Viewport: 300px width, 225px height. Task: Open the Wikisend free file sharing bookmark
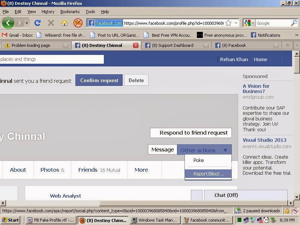coord(61,35)
